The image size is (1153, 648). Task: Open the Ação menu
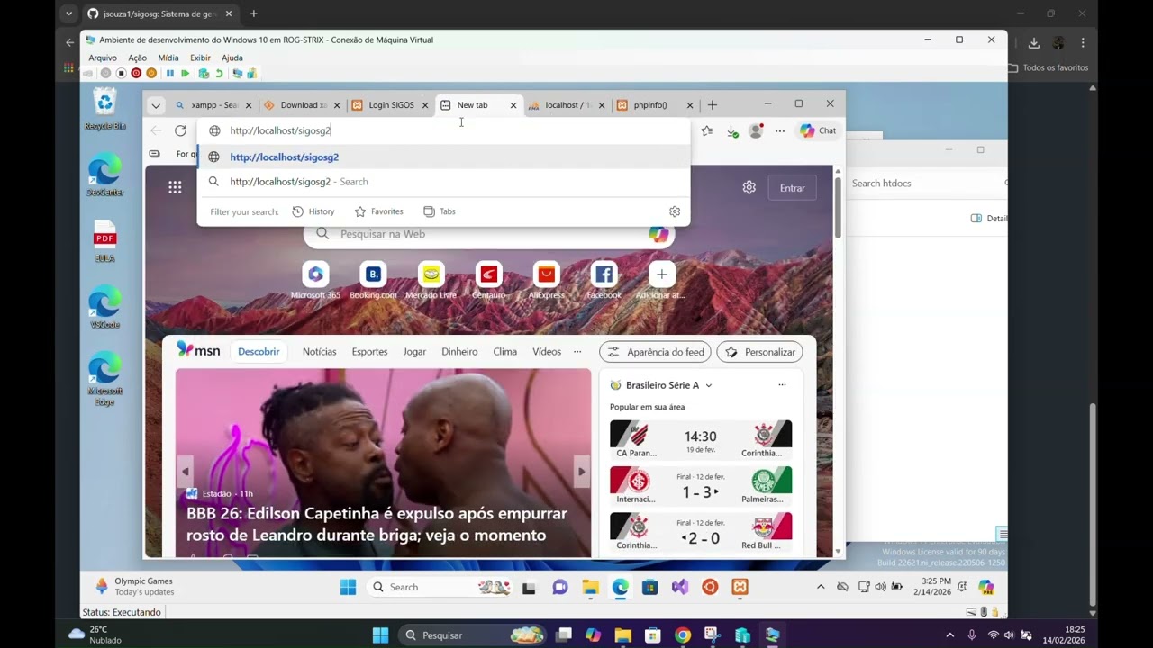click(x=137, y=58)
